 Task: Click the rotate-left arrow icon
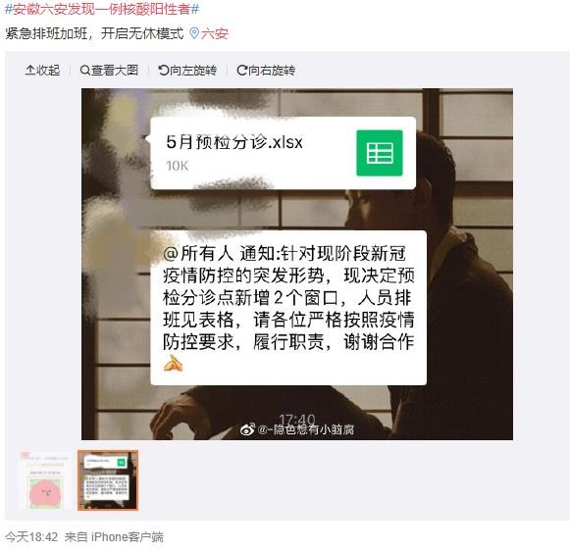(163, 70)
